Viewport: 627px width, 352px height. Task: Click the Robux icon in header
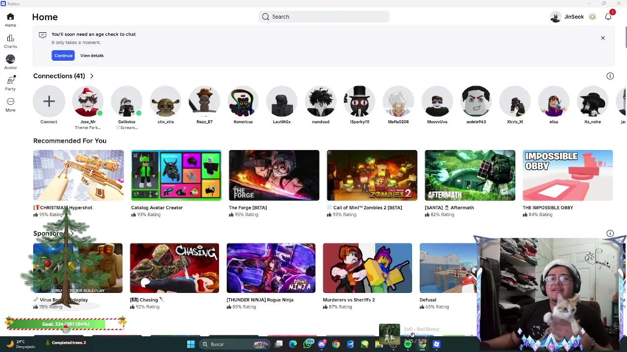(x=592, y=17)
